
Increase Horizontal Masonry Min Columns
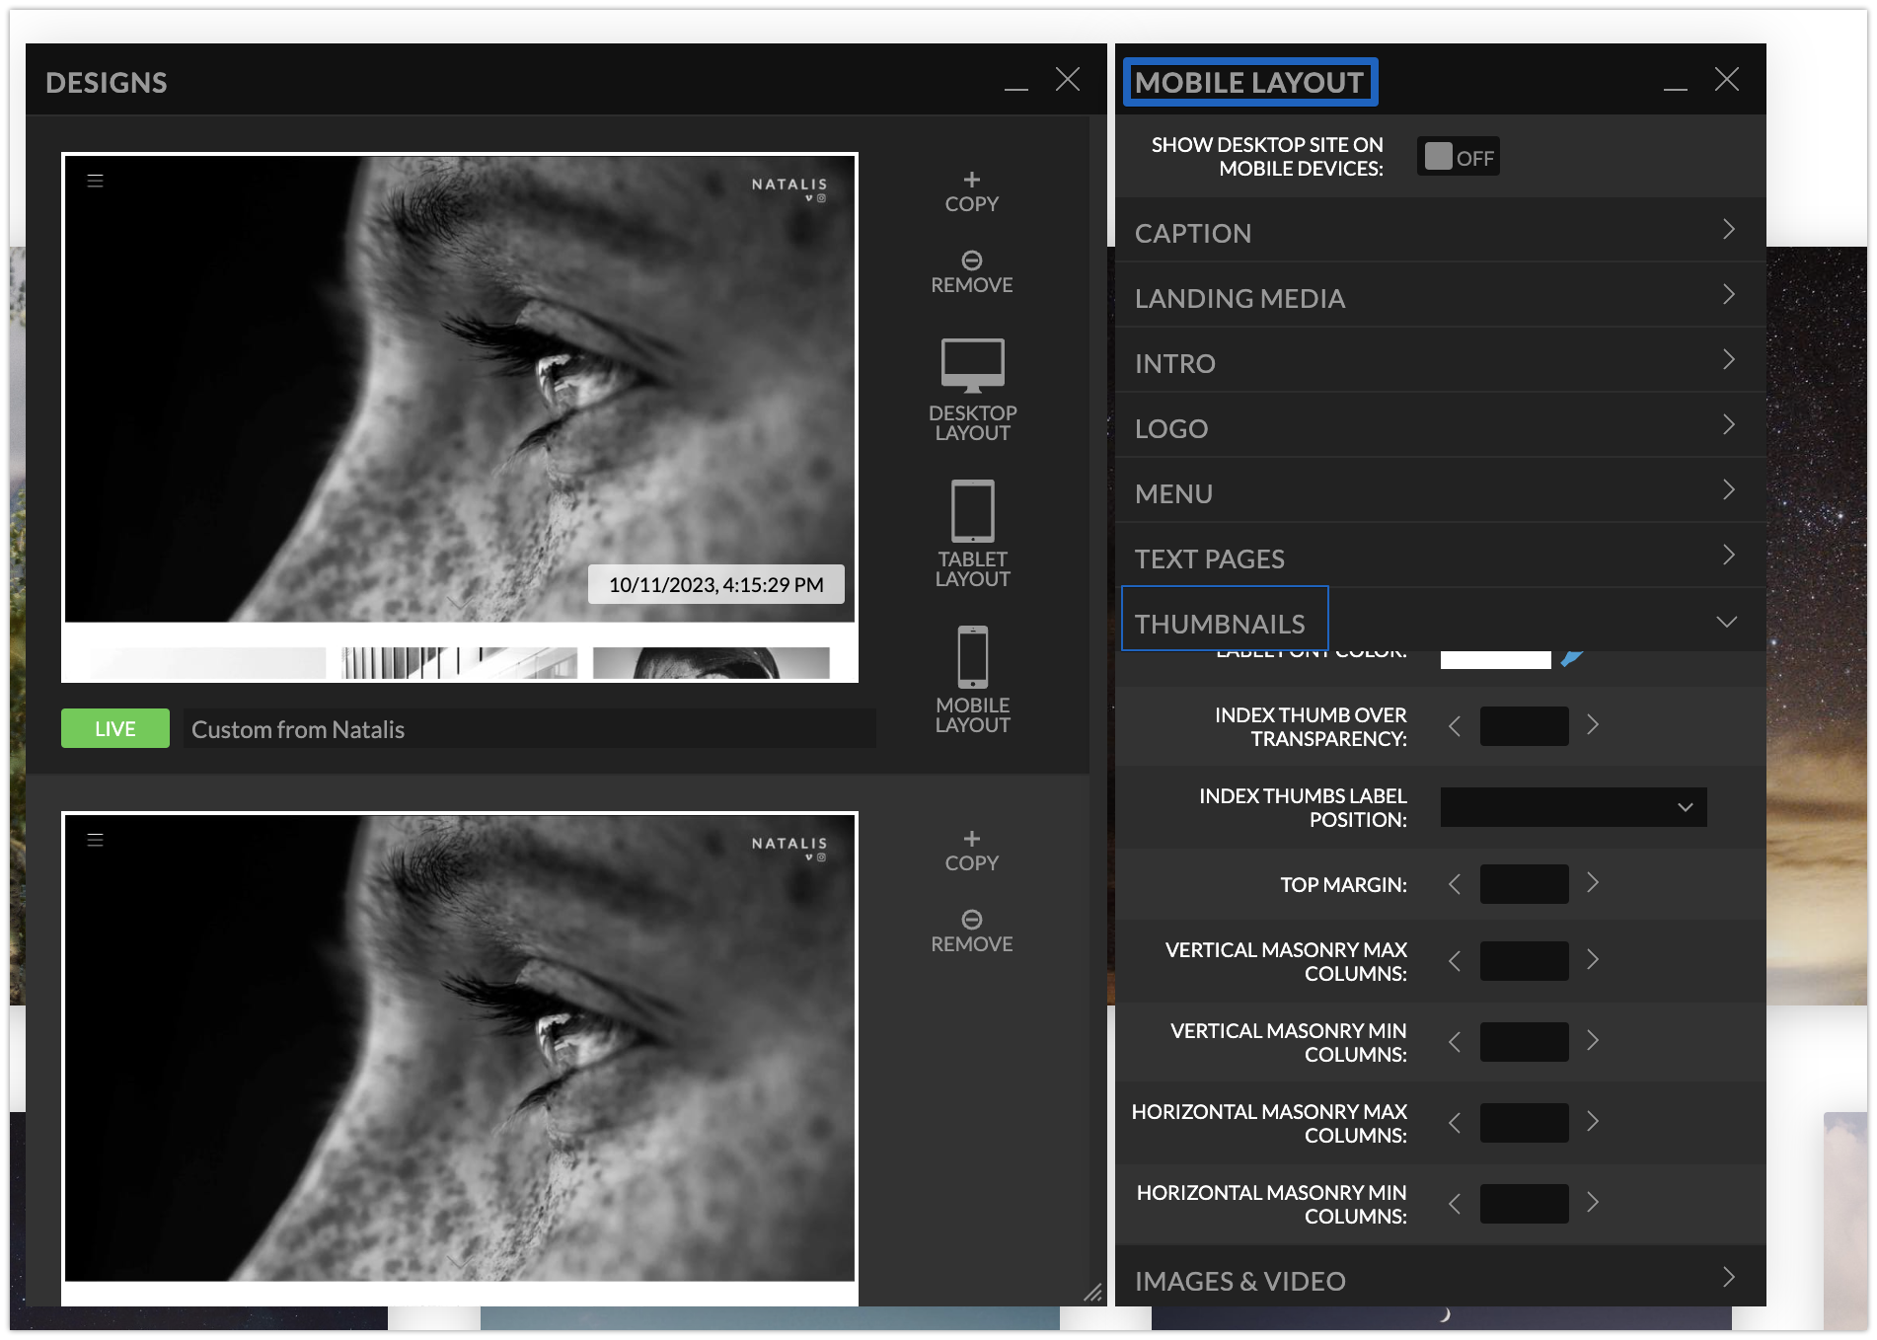click(1593, 1203)
